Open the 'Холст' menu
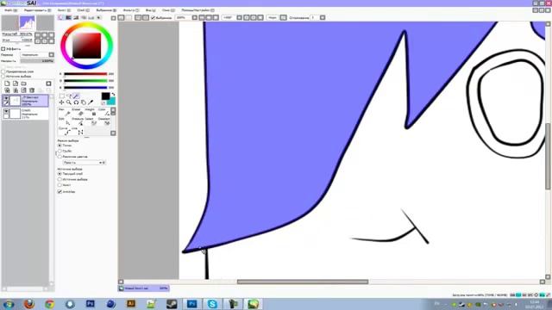Screen dimensions: 552x310 point(64,10)
